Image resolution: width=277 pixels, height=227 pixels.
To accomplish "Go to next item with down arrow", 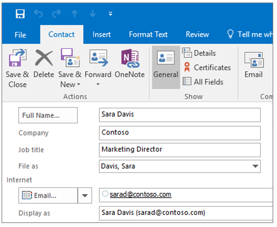I will point(92,14).
